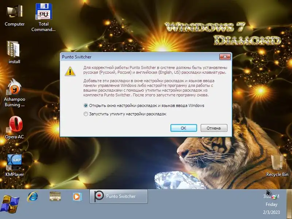Open the Computer desktop icon
This screenshot has height=219, width=292.
point(15,16)
